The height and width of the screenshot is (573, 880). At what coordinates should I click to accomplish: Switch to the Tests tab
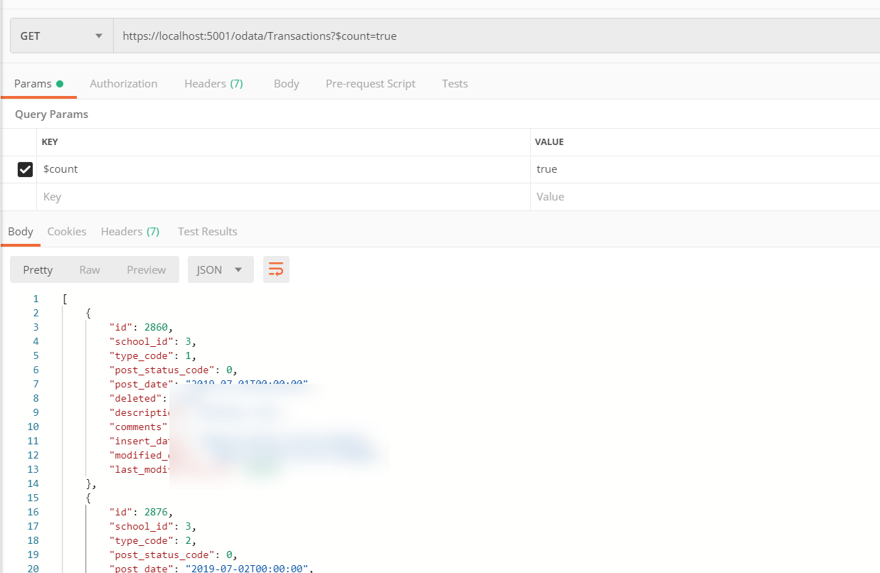455,83
